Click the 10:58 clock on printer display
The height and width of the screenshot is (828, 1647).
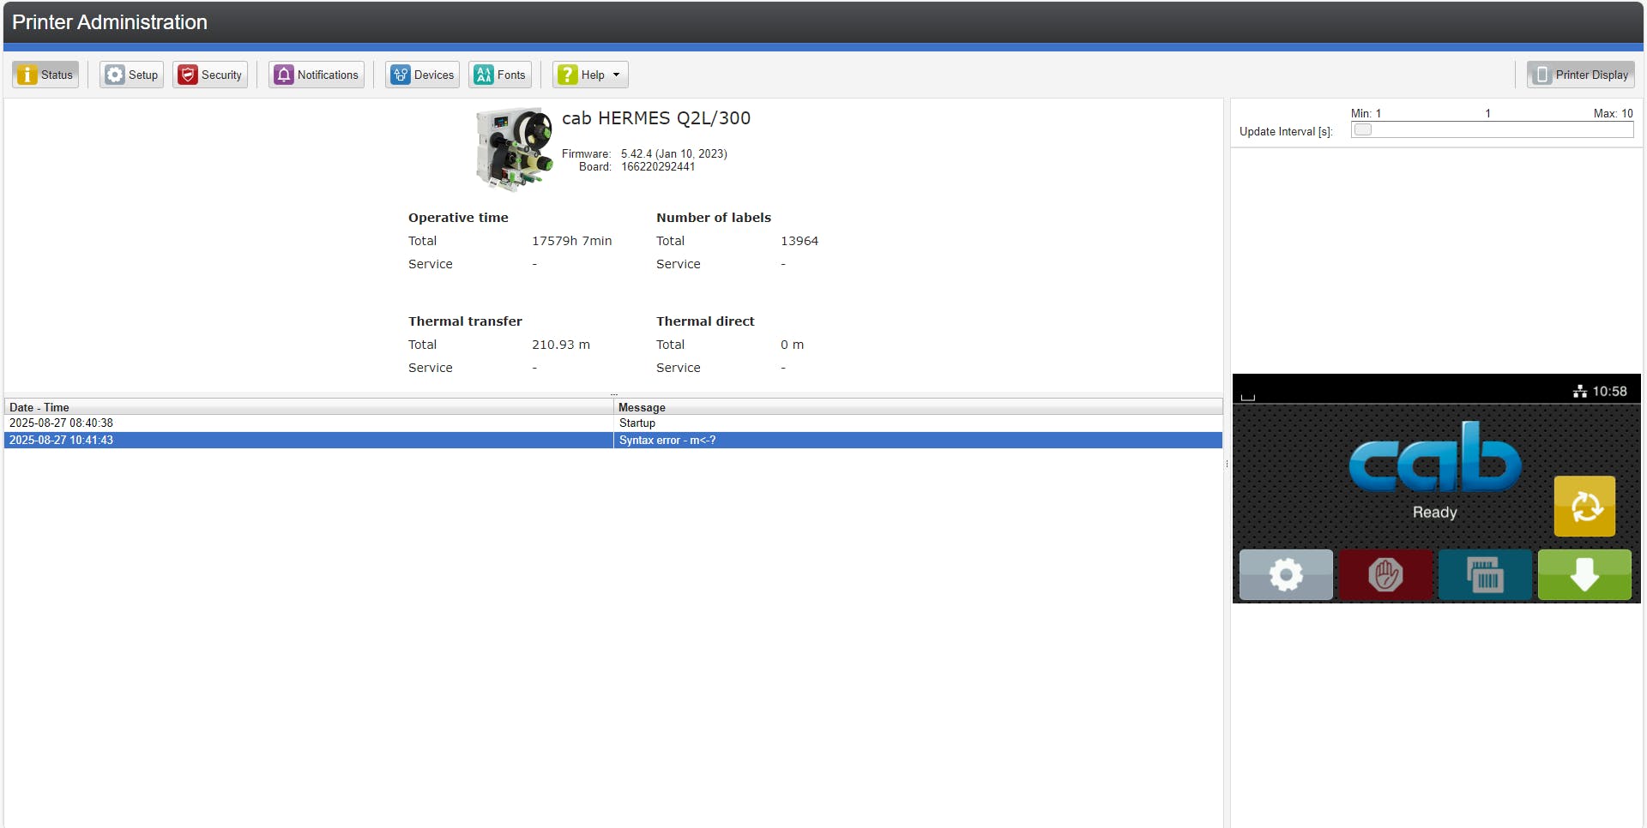(x=1609, y=391)
